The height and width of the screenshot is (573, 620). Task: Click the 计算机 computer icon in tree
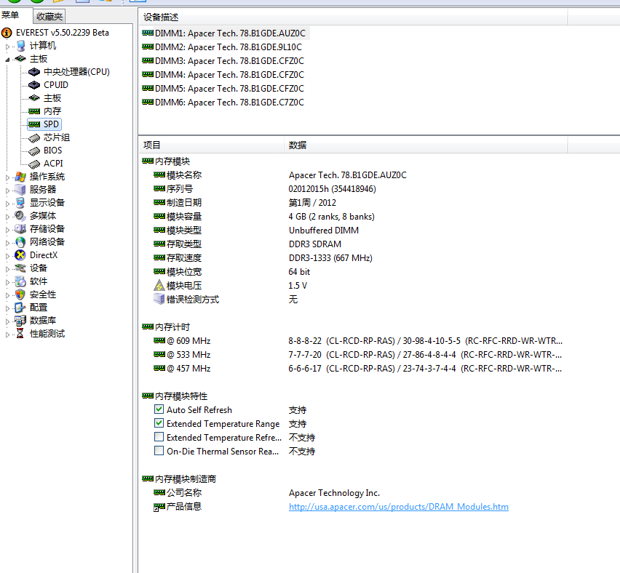tap(21, 46)
